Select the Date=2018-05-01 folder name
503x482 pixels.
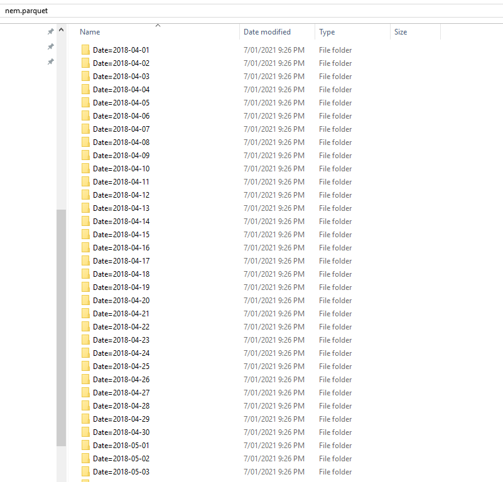tap(121, 445)
